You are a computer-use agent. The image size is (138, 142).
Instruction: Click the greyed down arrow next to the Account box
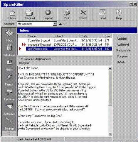point(65,24)
